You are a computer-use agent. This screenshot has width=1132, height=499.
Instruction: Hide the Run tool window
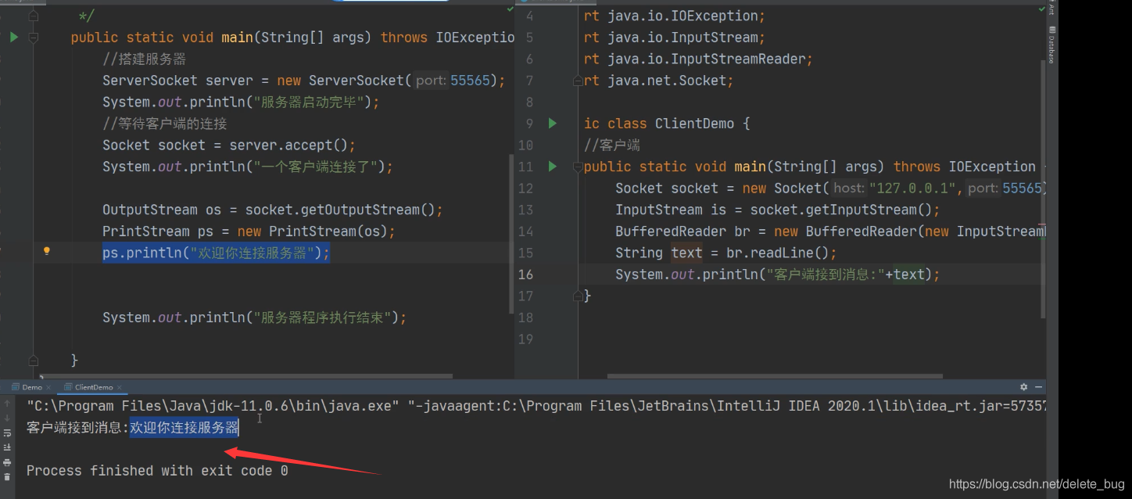1039,387
